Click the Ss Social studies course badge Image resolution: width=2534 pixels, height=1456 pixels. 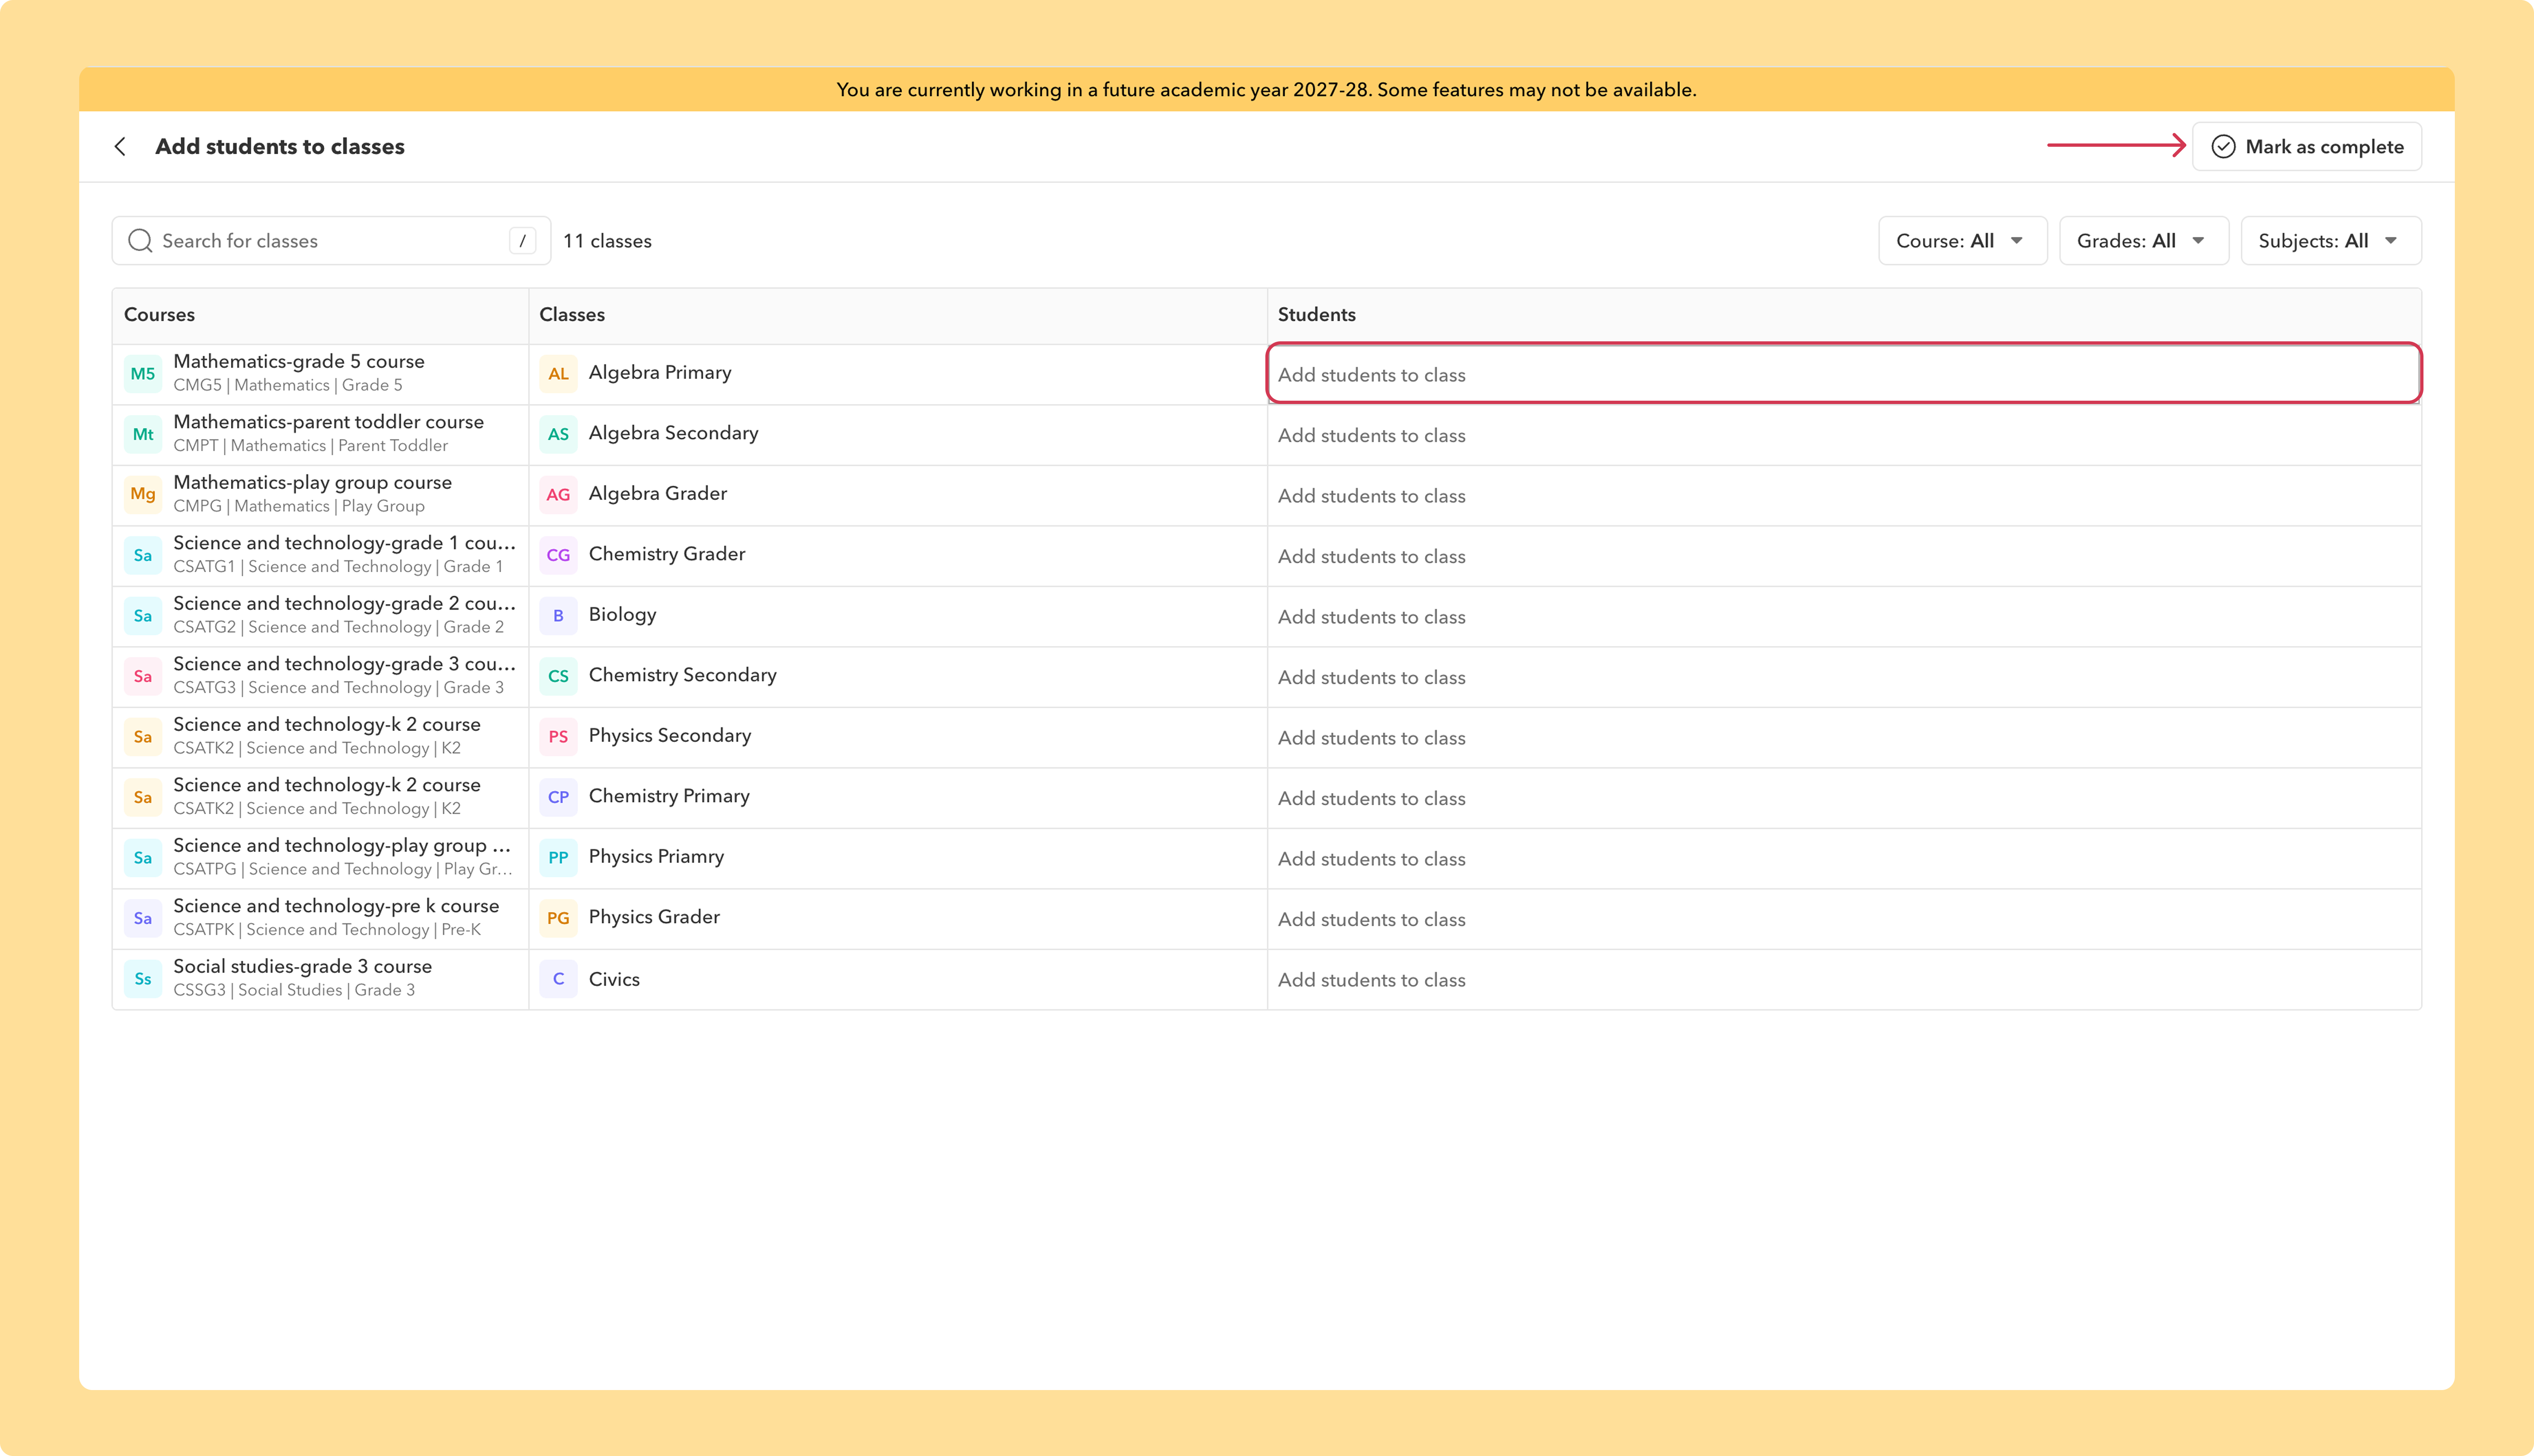[143, 979]
